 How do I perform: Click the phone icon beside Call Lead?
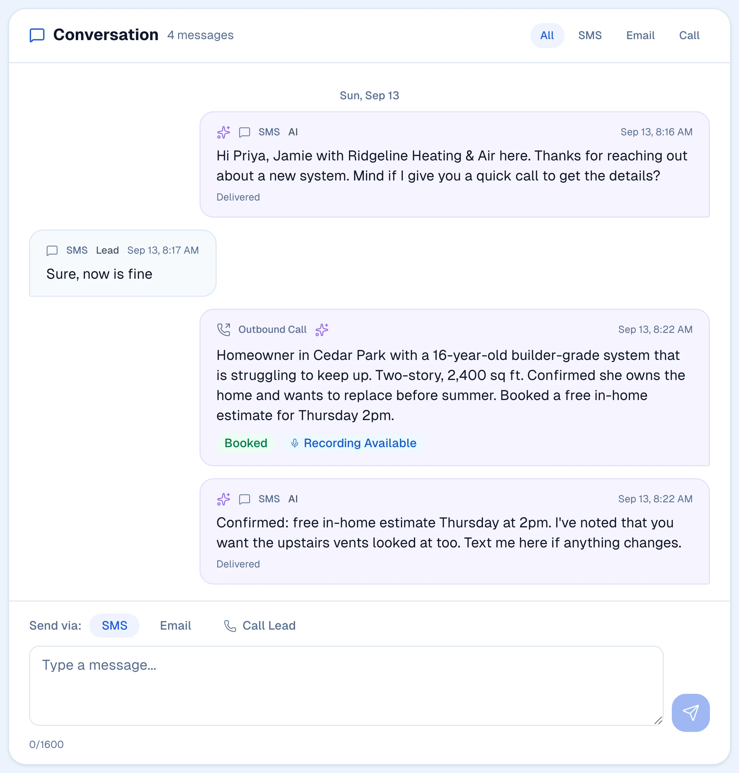click(230, 626)
